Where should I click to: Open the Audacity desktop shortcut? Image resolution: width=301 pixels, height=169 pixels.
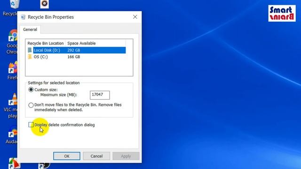(13, 131)
